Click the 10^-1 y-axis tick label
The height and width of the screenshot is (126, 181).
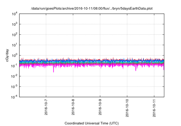coord(14,66)
